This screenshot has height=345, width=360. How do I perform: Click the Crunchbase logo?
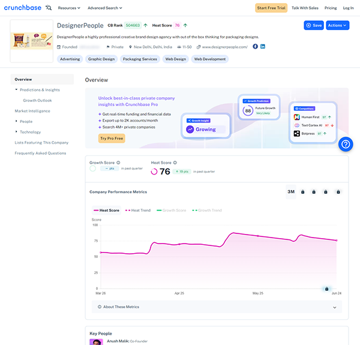(23, 8)
